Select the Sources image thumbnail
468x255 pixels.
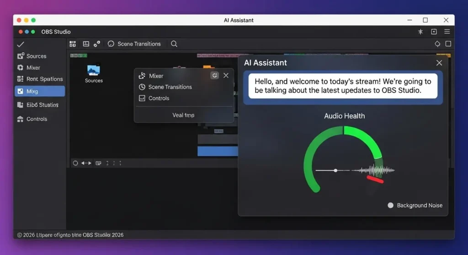(94, 70)
